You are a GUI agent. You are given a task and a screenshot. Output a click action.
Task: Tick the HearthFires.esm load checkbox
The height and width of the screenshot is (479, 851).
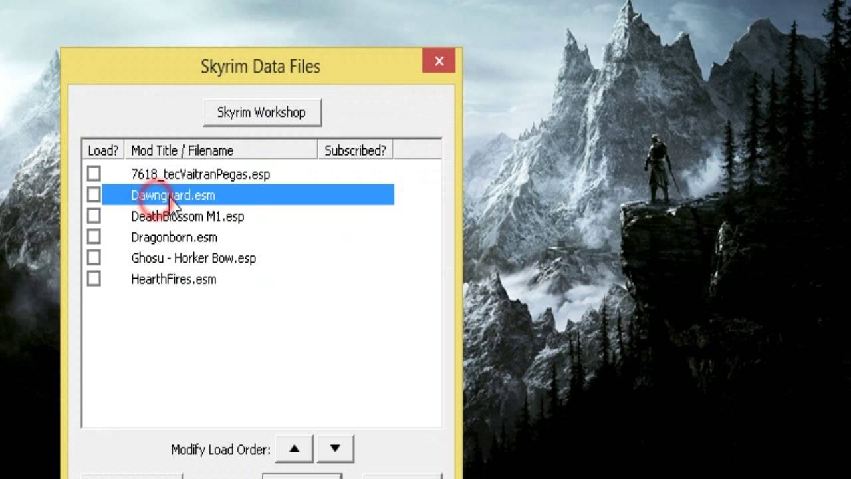click(94, 279)
